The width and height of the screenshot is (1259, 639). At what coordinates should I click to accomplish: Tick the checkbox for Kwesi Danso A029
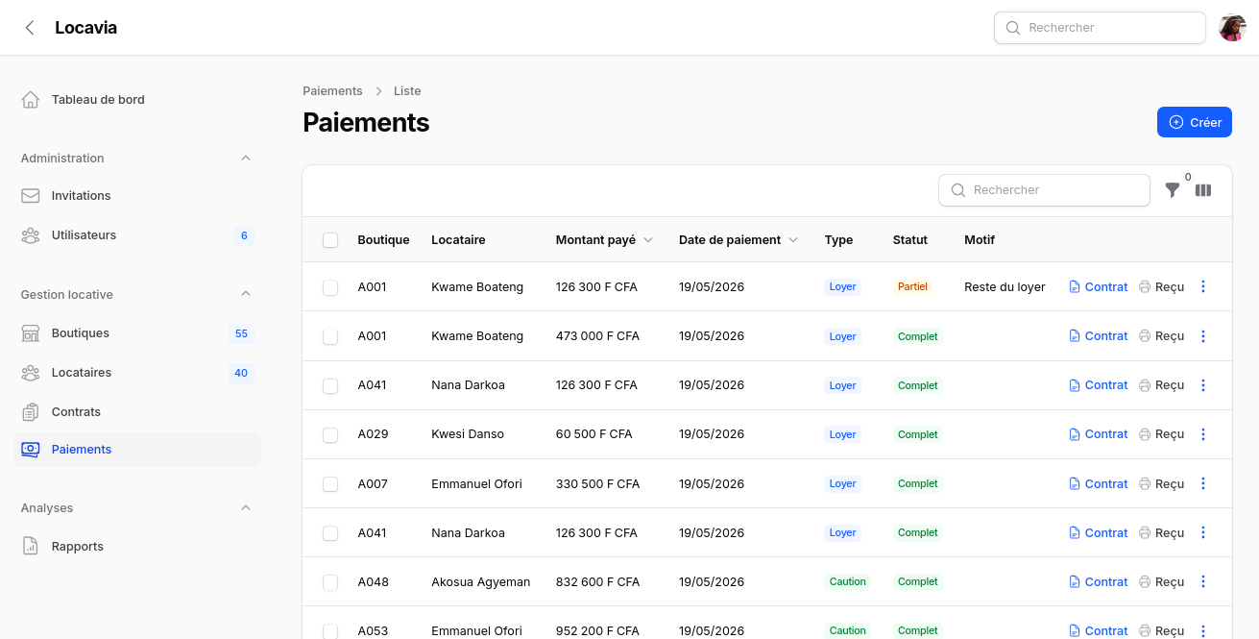[330, 434]
